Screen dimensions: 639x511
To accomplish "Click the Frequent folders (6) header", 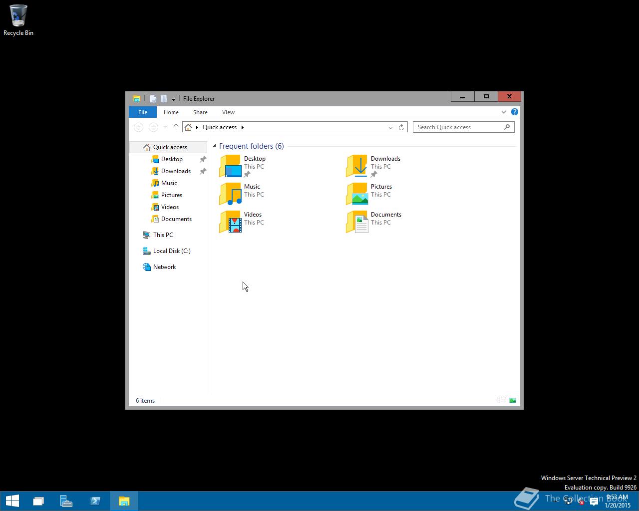I will [x=251, y=146].
